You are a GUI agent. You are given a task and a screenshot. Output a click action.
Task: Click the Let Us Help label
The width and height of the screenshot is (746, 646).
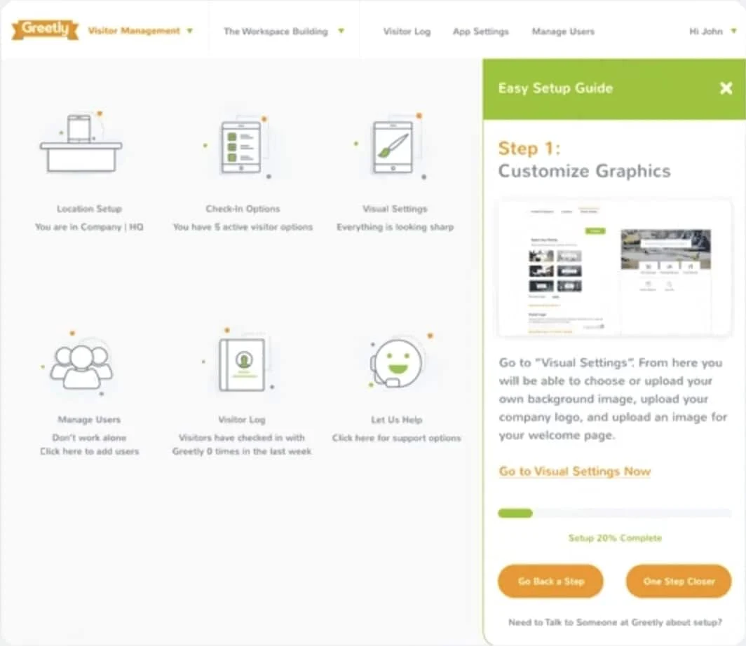pos(396,420)
